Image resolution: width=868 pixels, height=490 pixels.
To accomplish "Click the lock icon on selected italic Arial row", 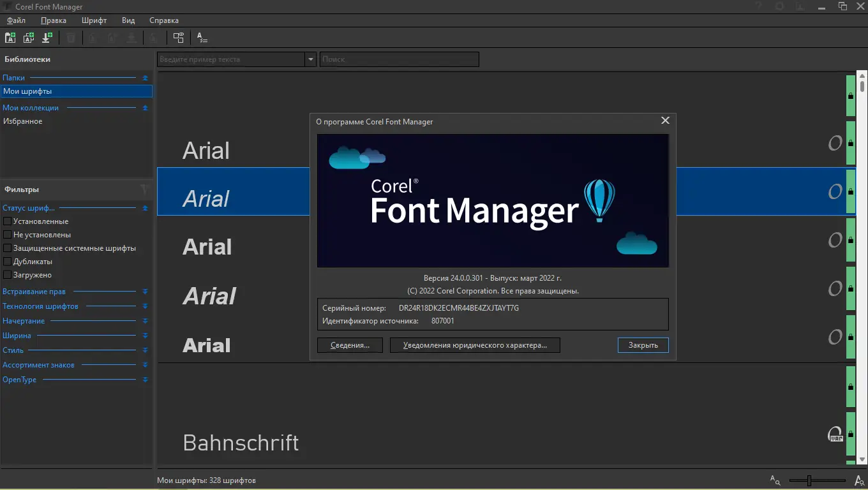I will click(851, 191).
